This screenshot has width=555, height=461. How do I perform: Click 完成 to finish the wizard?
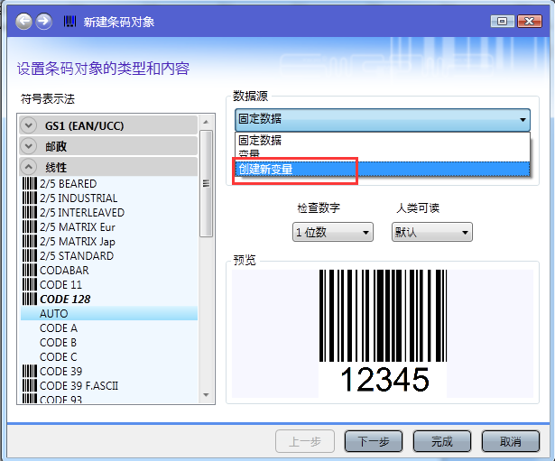(442, 441)
